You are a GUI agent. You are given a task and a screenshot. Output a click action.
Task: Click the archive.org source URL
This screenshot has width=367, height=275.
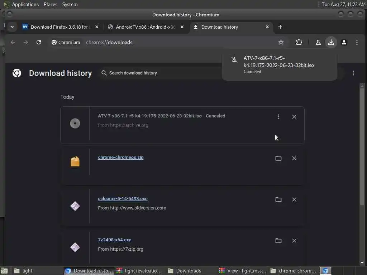tap(129, 125)
